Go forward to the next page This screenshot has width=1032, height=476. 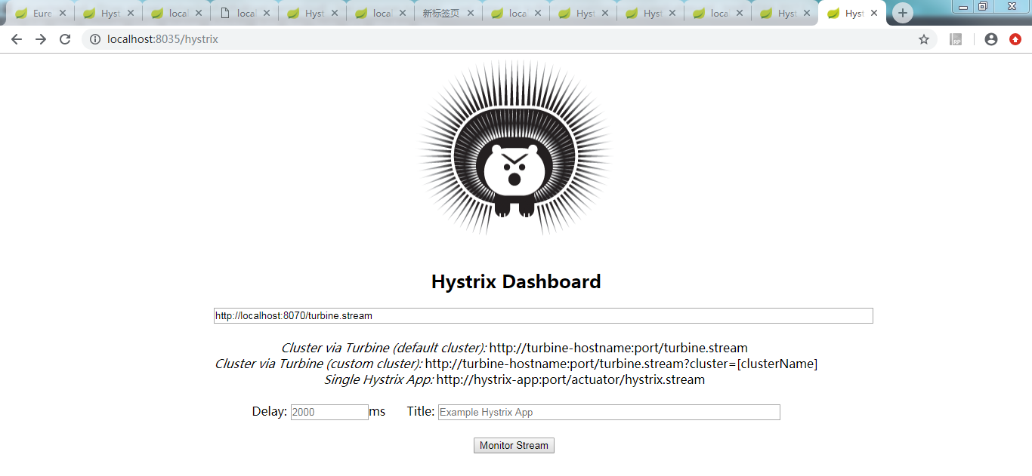(x=41, y=39)
